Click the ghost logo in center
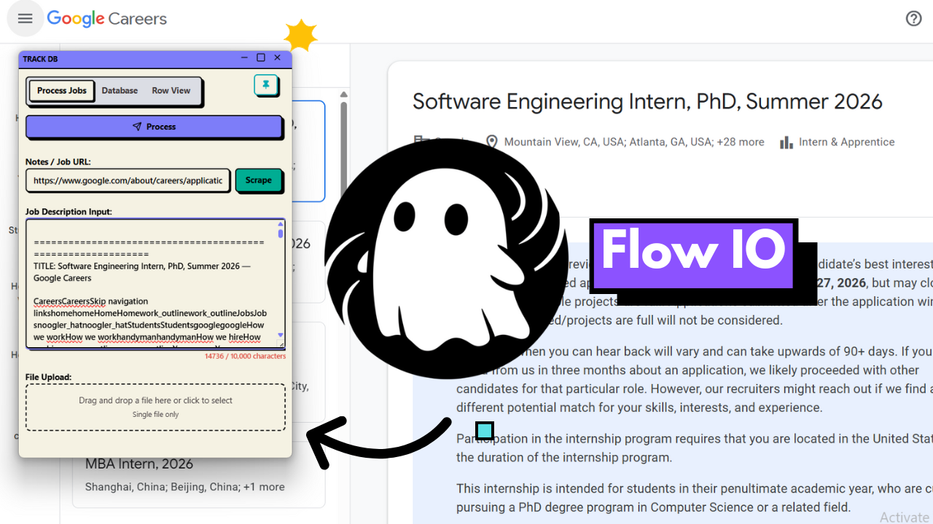 tap(440, 258)
